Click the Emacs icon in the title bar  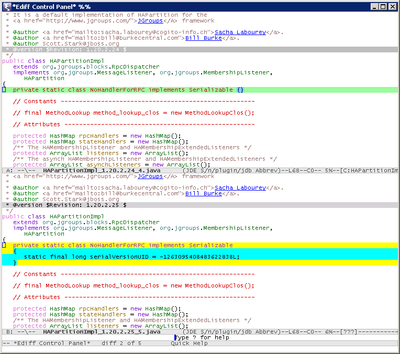(6, 6)
